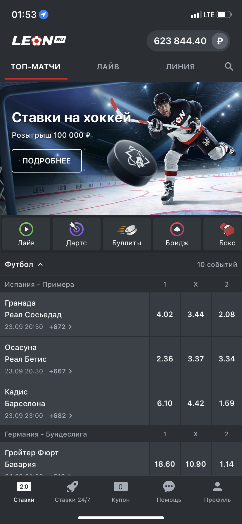The width and height of the screenshot is (242, 524).
Task: Select odds 4.02 for Гранада win
Action: [x=165, y=314]
